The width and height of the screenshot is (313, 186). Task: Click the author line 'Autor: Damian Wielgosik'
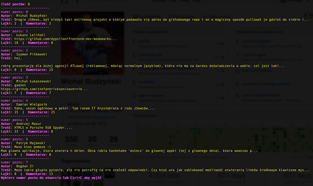point(24,104)
